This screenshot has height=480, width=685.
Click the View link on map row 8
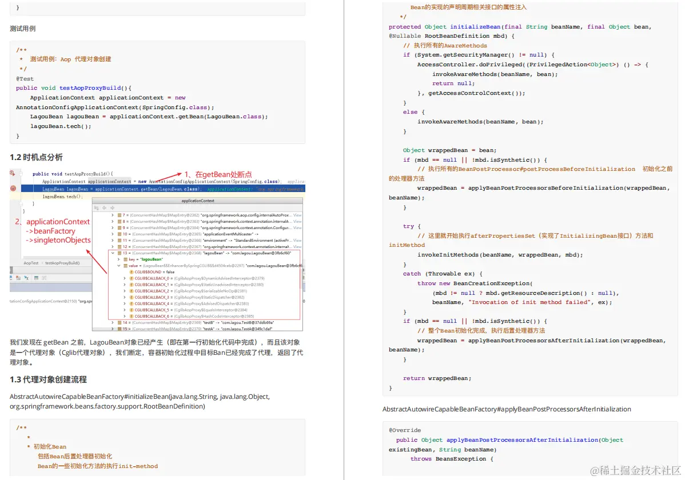coord(297,222)
